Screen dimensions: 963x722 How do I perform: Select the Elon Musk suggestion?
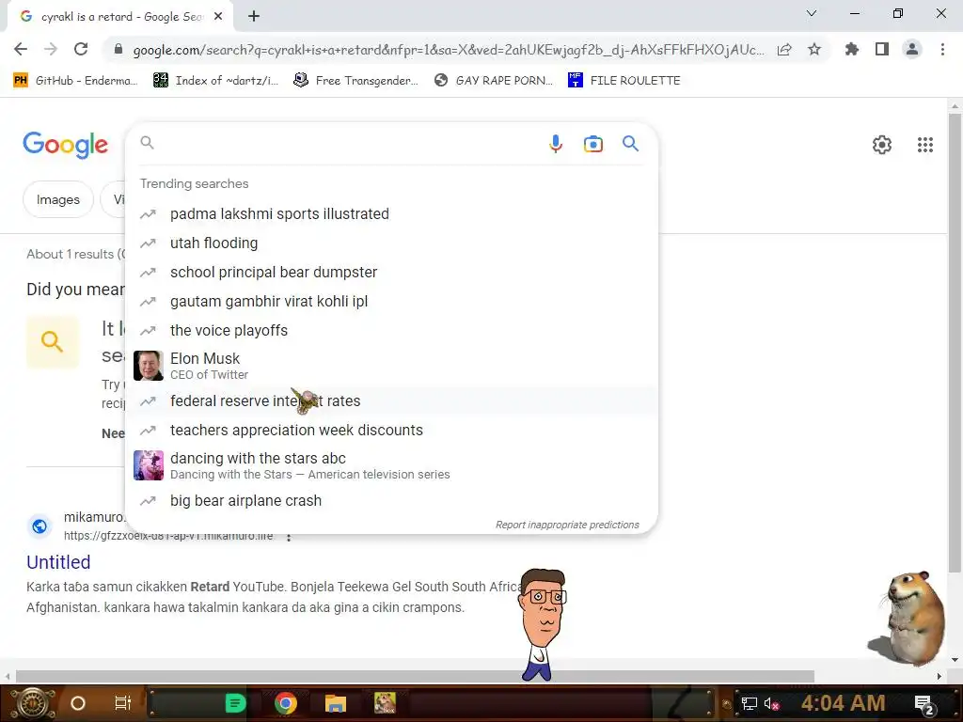[392, 366]
